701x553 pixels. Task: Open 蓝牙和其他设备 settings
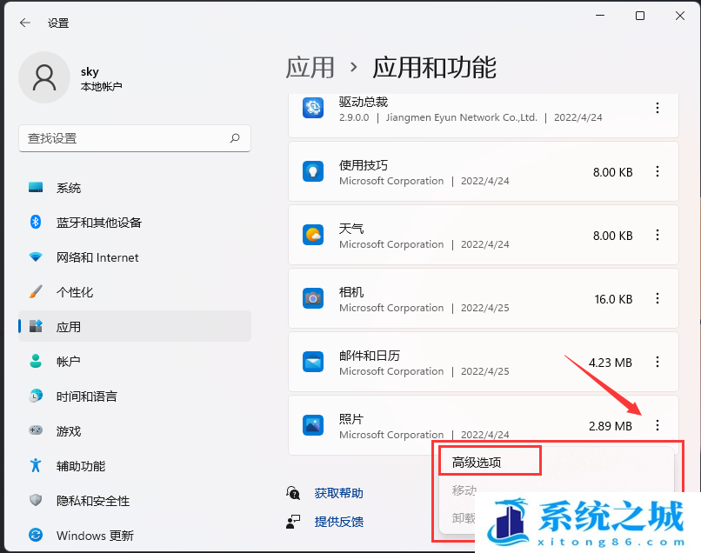point(135,223)
